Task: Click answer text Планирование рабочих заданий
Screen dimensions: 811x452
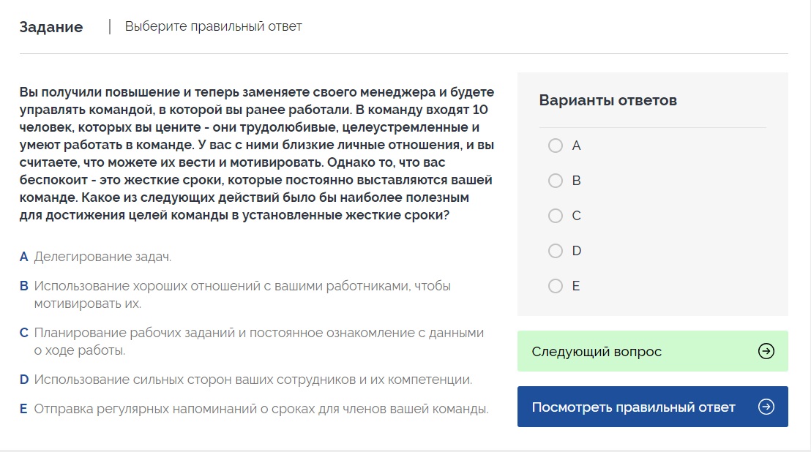Action: tap(258, 333)
